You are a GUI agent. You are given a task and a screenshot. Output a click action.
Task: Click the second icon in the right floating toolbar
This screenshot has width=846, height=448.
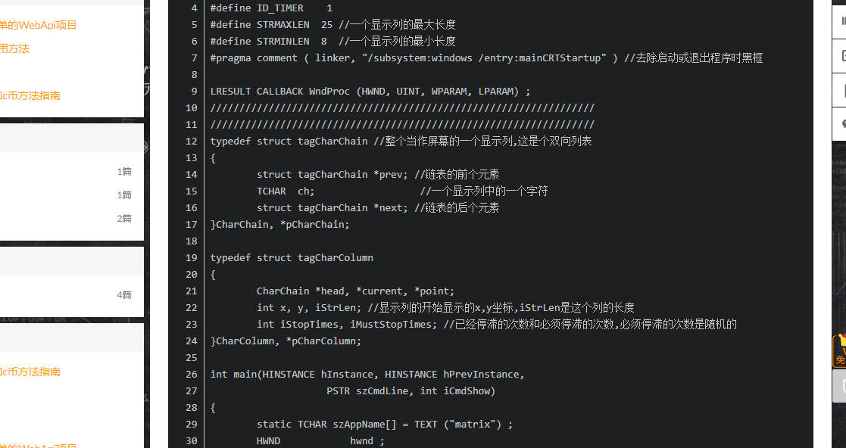[841, 56]
